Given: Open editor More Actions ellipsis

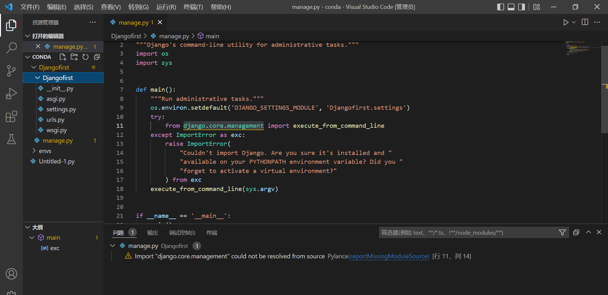Looking at the screenshot, I should (597, 22).
